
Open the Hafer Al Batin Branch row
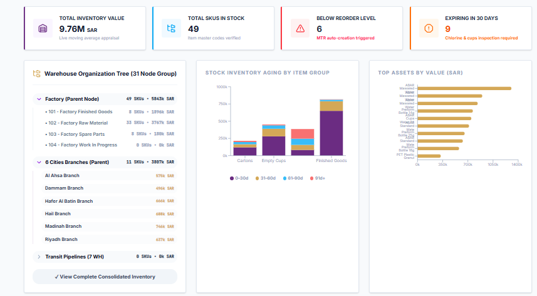(x=108, y=201)
